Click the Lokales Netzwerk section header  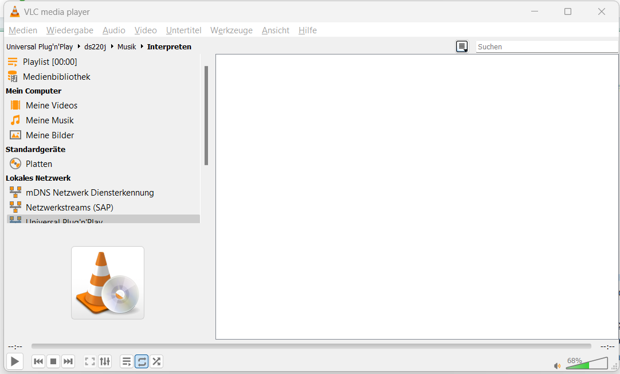38,178
